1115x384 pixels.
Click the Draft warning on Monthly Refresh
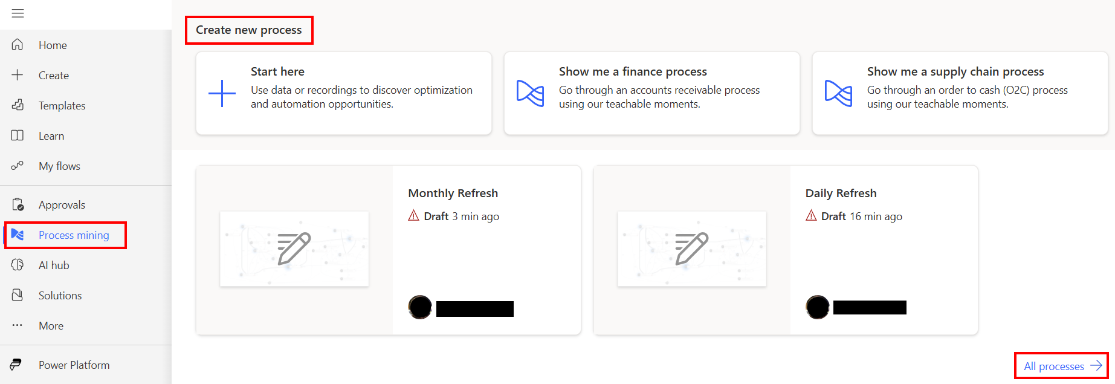pos(414,215)
